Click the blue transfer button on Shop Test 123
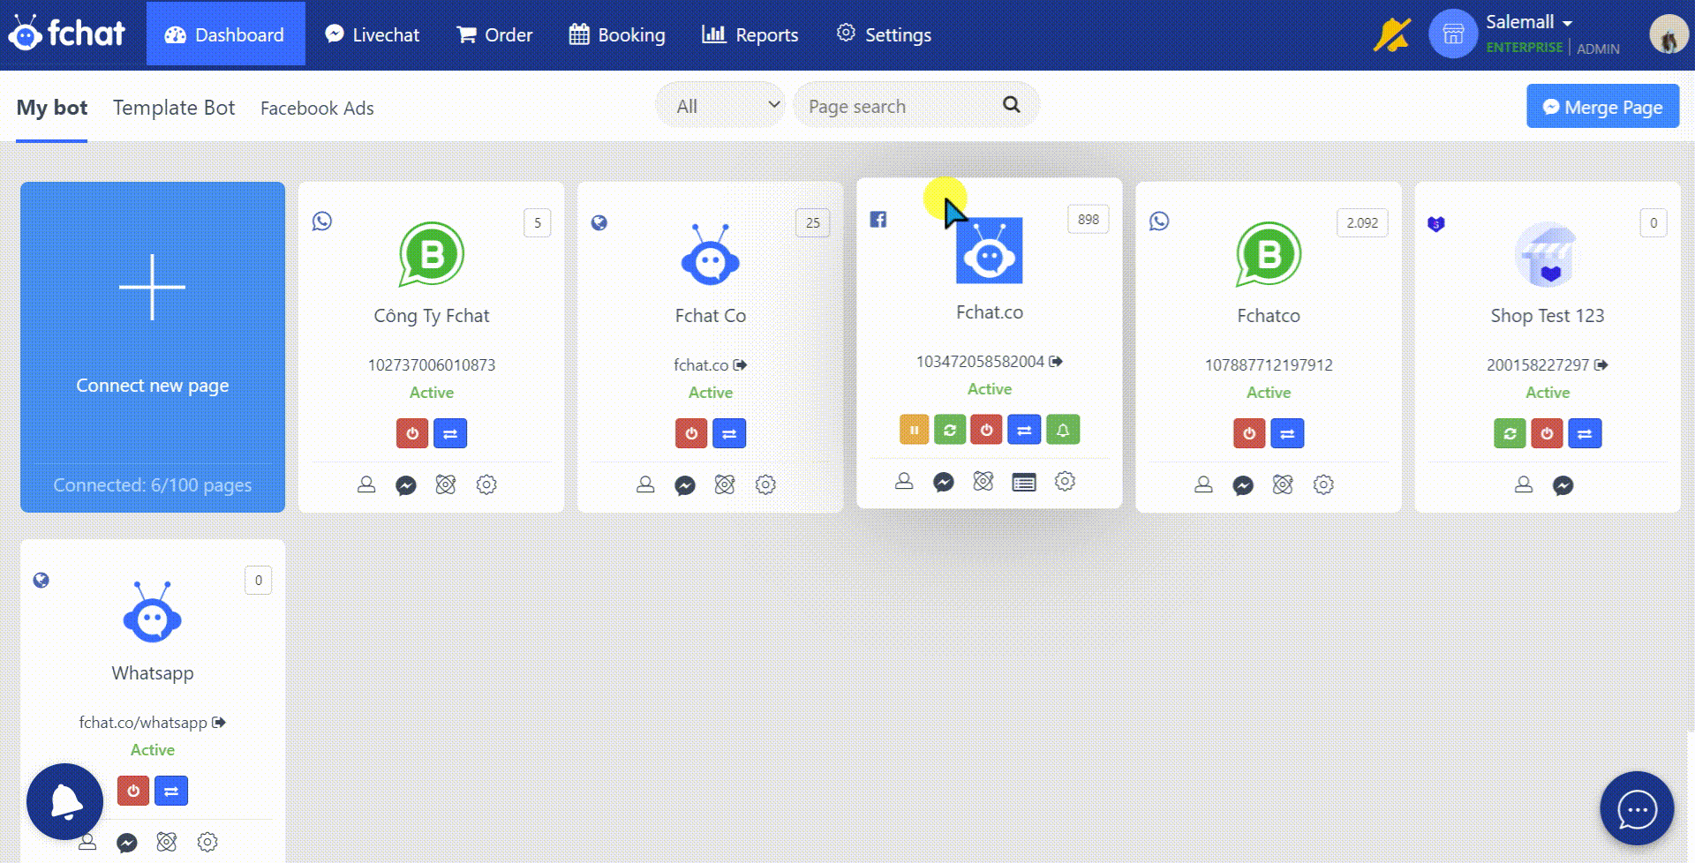 click(1586, 433)
